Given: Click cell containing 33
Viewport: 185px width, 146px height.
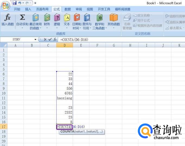Looking at the screenshot, I should point(65,79).
